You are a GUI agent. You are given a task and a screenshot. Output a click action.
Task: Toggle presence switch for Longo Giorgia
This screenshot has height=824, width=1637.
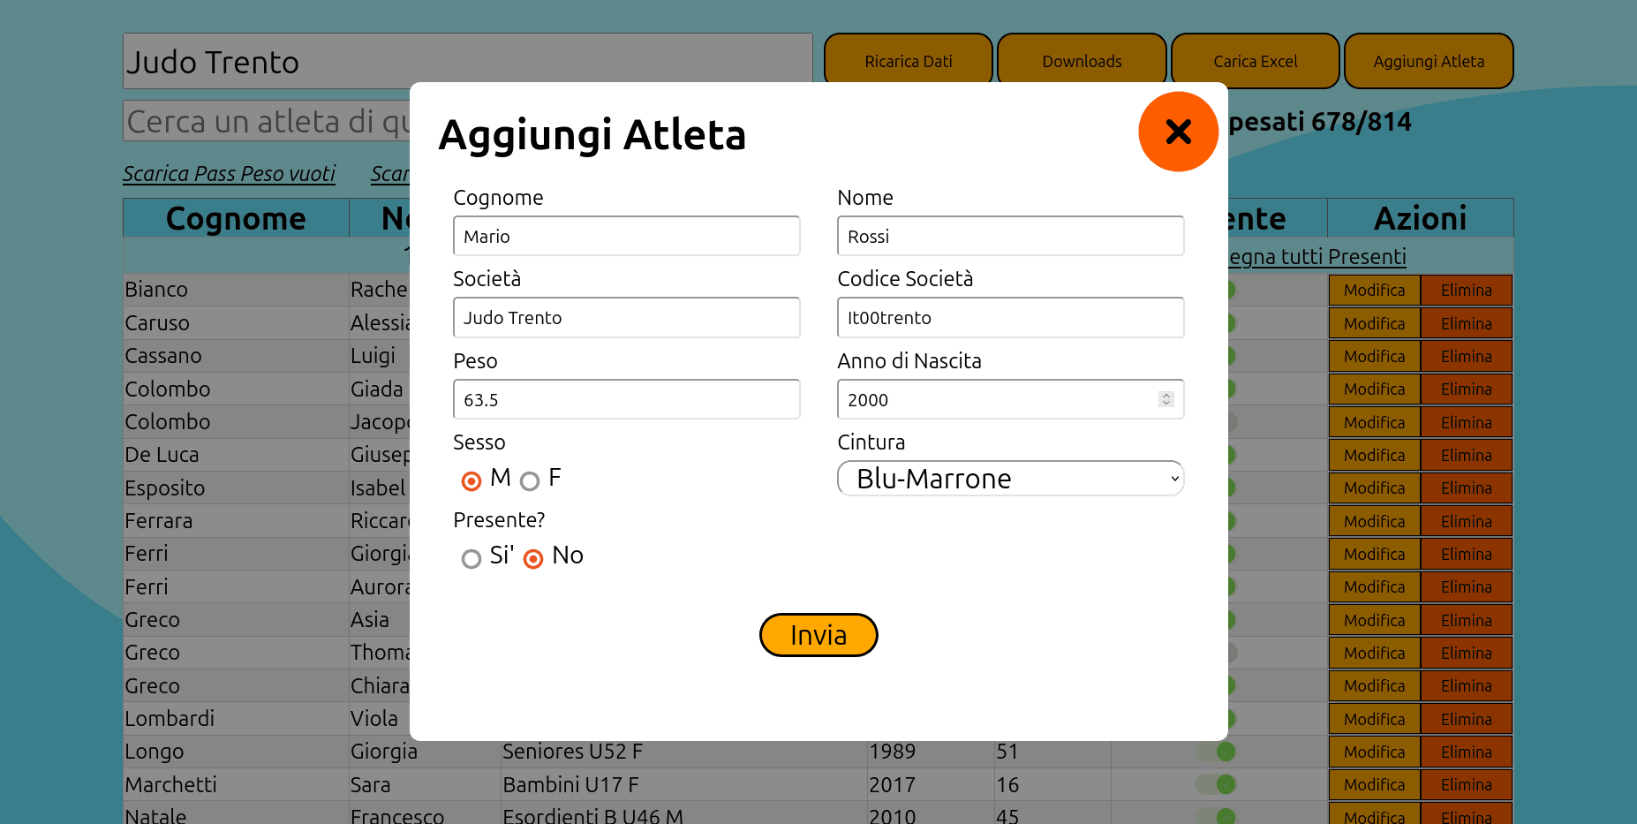click(1217, 752)
